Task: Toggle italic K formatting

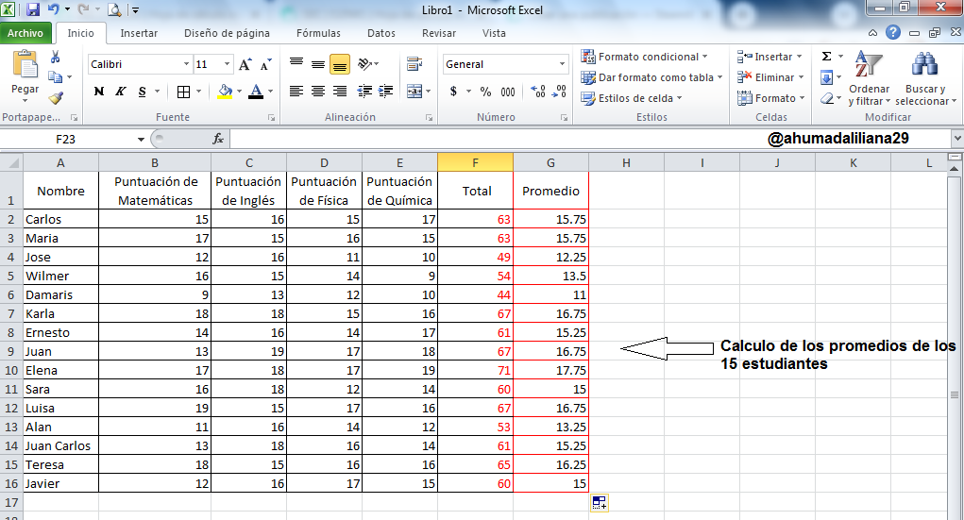Action: 121,92
